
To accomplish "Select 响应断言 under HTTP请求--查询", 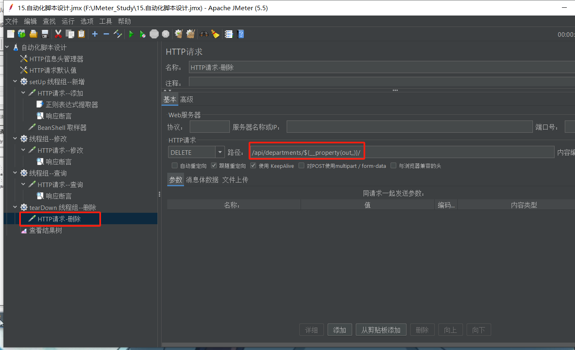I will [x=58, y=196].
